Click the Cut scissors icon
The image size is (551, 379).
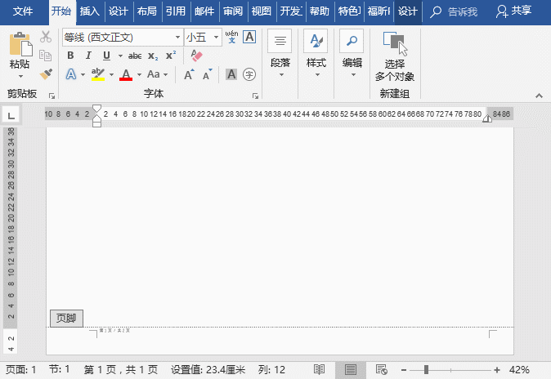(46, 37)
